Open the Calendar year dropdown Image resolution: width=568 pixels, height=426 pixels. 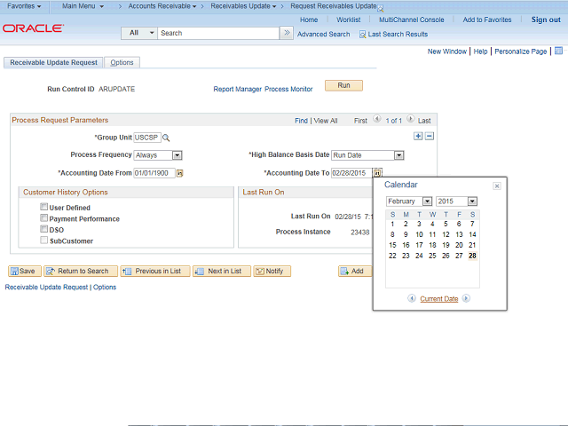coord(472,201)
